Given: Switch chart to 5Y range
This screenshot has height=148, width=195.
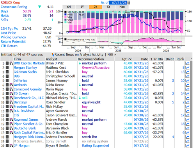Looking at the screenshot, I should [x=109, y=7].
